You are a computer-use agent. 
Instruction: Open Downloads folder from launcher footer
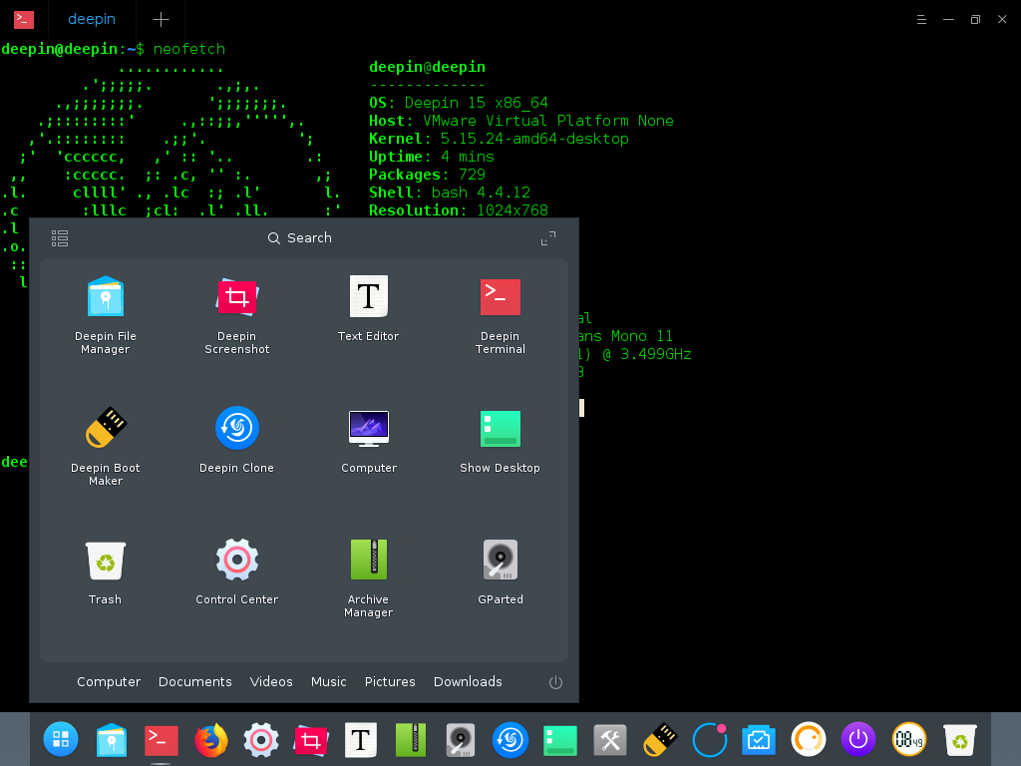(469, 682)
